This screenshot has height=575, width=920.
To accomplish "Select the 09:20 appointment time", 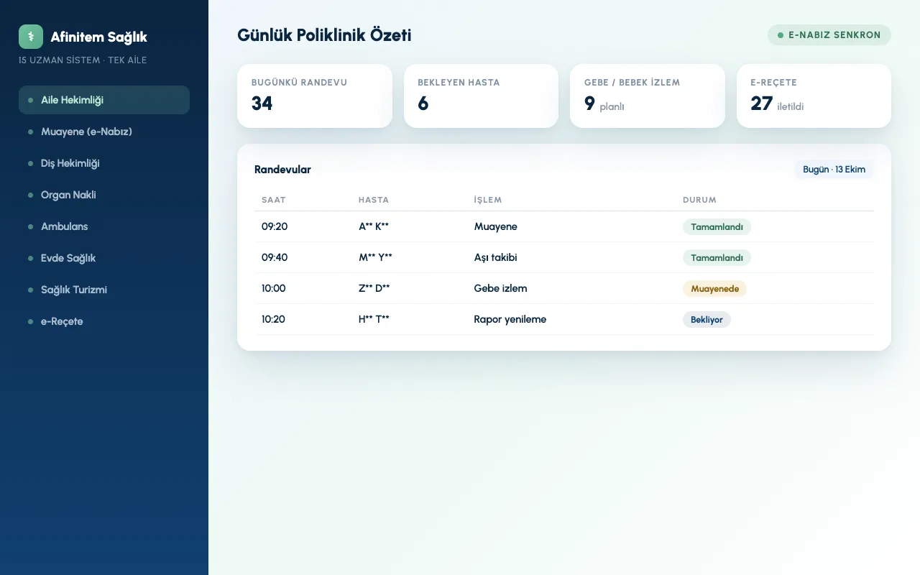I will pyautogui.click(x=275, y=226).
